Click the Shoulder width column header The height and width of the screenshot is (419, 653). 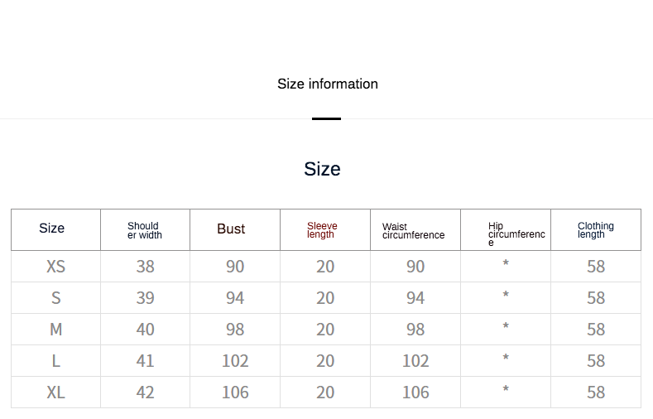pos(144,230)
